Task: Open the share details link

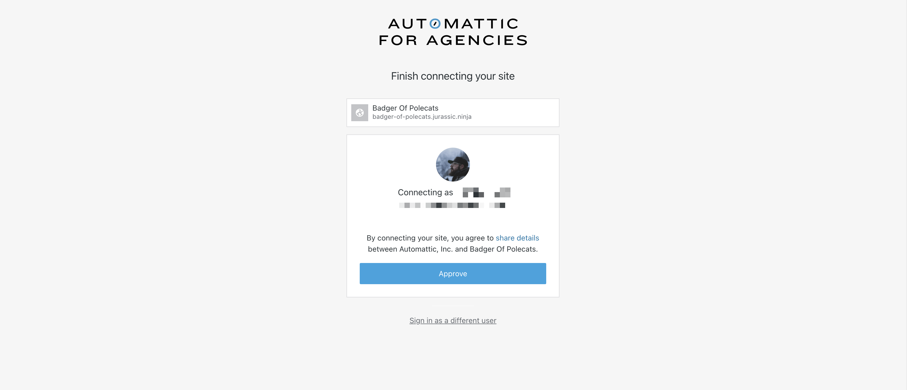Action: point(517,238)
